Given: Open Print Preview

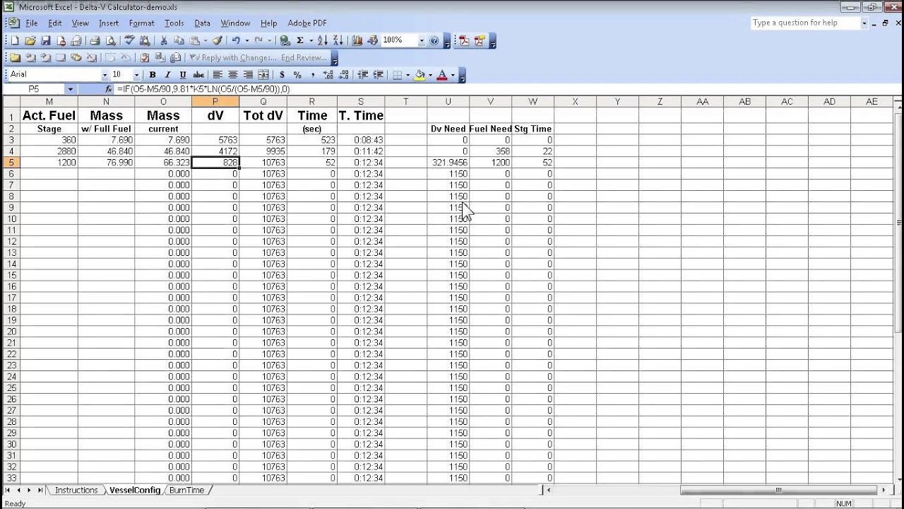Looking at the screenshot, I should point(111,41).
